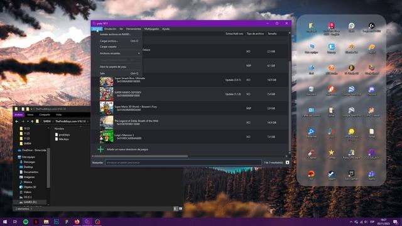Open Task View on the taskbar
This screenshot has height=226, width=402.
[x=15, y=222]
